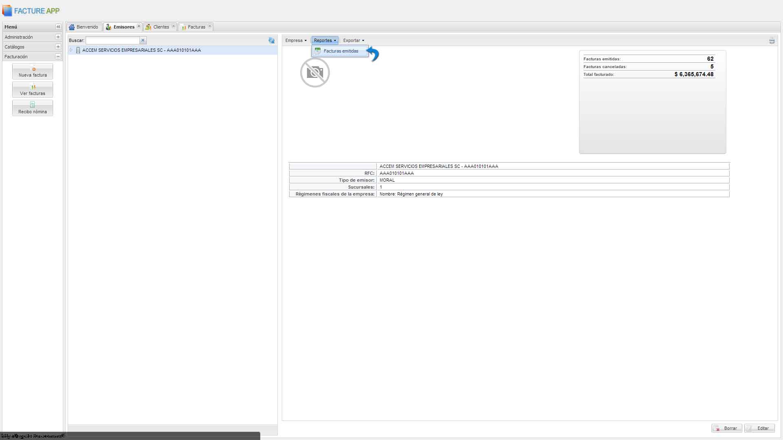Click in the Buscar search field
Image resolution: width=783 pixels, height=440 pixels.
click(x=113, y=40)
